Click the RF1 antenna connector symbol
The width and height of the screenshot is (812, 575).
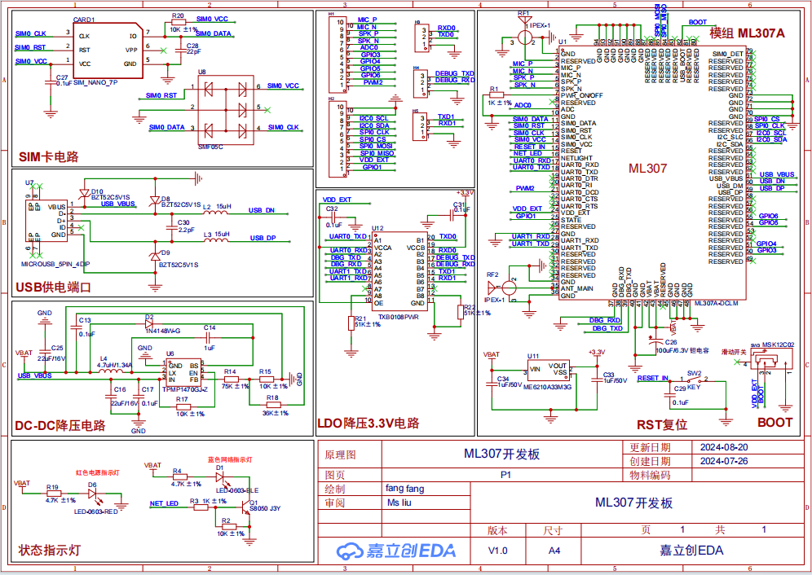[x=525, y=31]
